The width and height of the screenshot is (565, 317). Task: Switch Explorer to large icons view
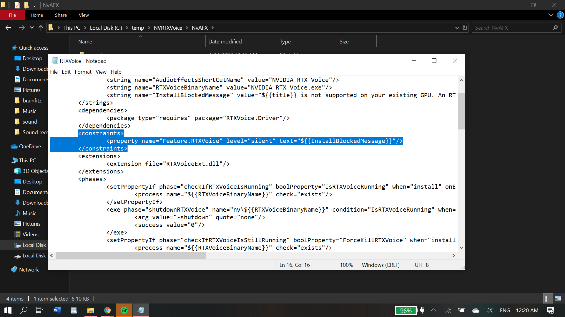558,299
